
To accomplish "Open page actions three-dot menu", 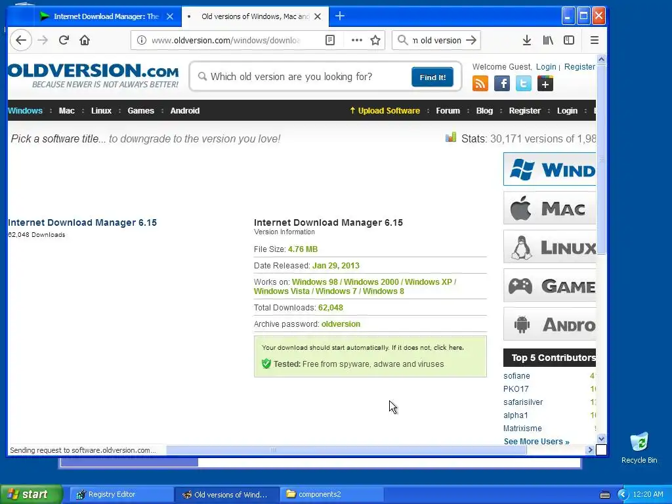I will [x=356, y=40].
